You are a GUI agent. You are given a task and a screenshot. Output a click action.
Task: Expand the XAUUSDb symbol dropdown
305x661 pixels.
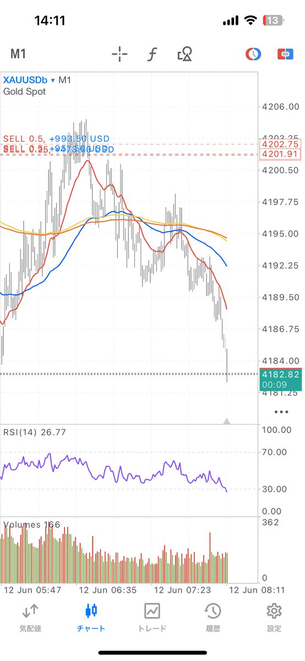29,80
